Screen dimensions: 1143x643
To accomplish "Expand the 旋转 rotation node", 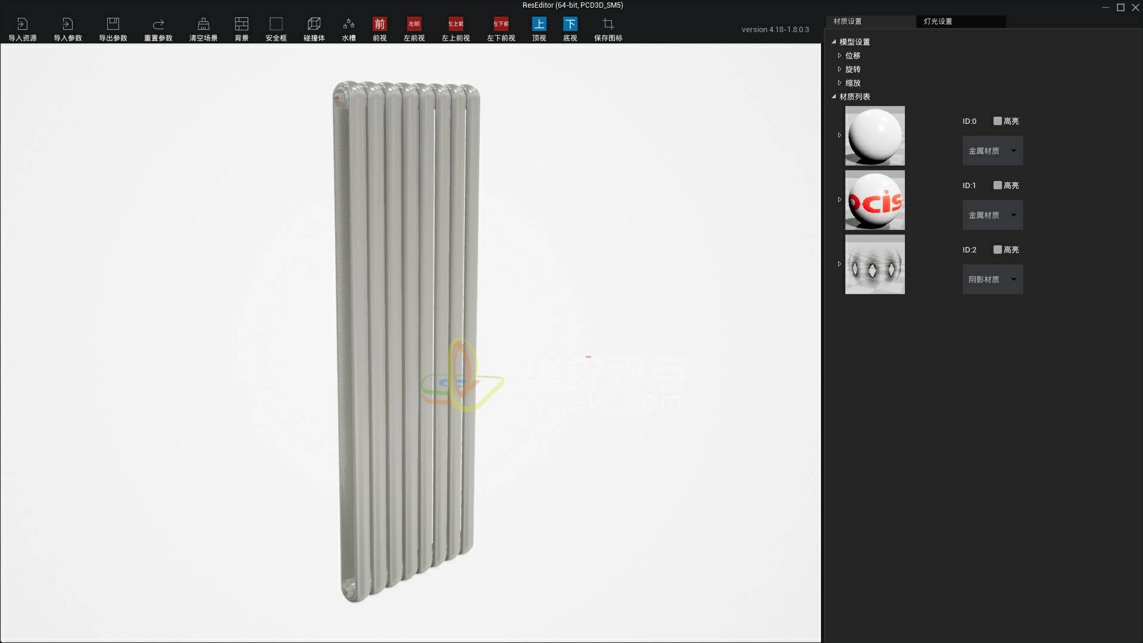I will coord(839,69).
